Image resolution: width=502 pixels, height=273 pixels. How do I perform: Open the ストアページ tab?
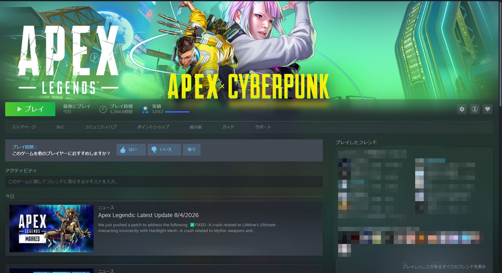(x=23, y=127)
